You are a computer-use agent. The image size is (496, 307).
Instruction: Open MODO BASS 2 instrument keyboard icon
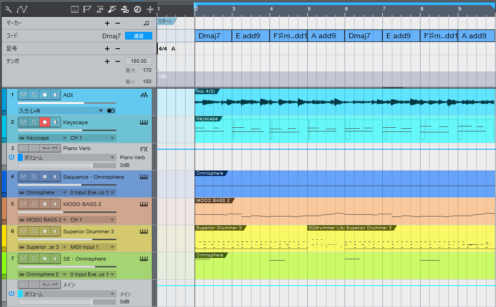[144, 204]
